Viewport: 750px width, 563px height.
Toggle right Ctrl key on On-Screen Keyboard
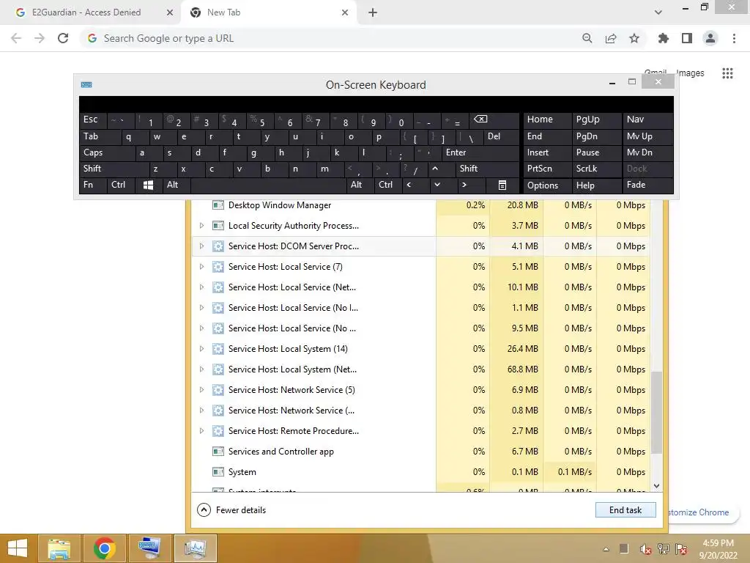(x=388, y=185)
